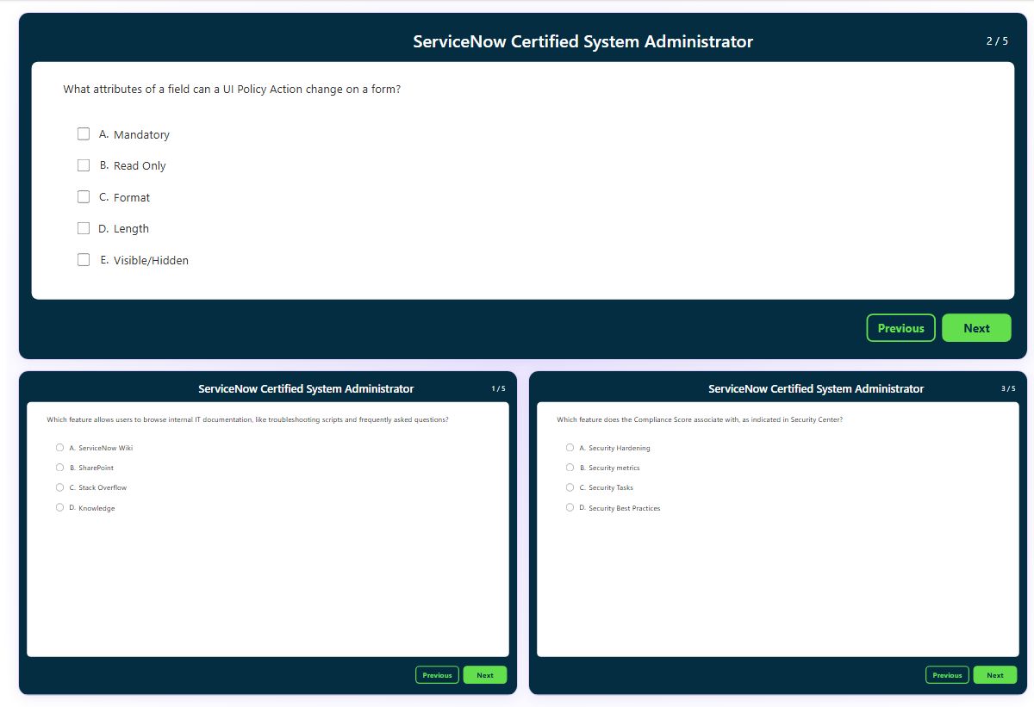The height and width of the screenshot is (707, 1034).
Task: Click the 3/5 card title heading
Action: click(x=816, y=389)
